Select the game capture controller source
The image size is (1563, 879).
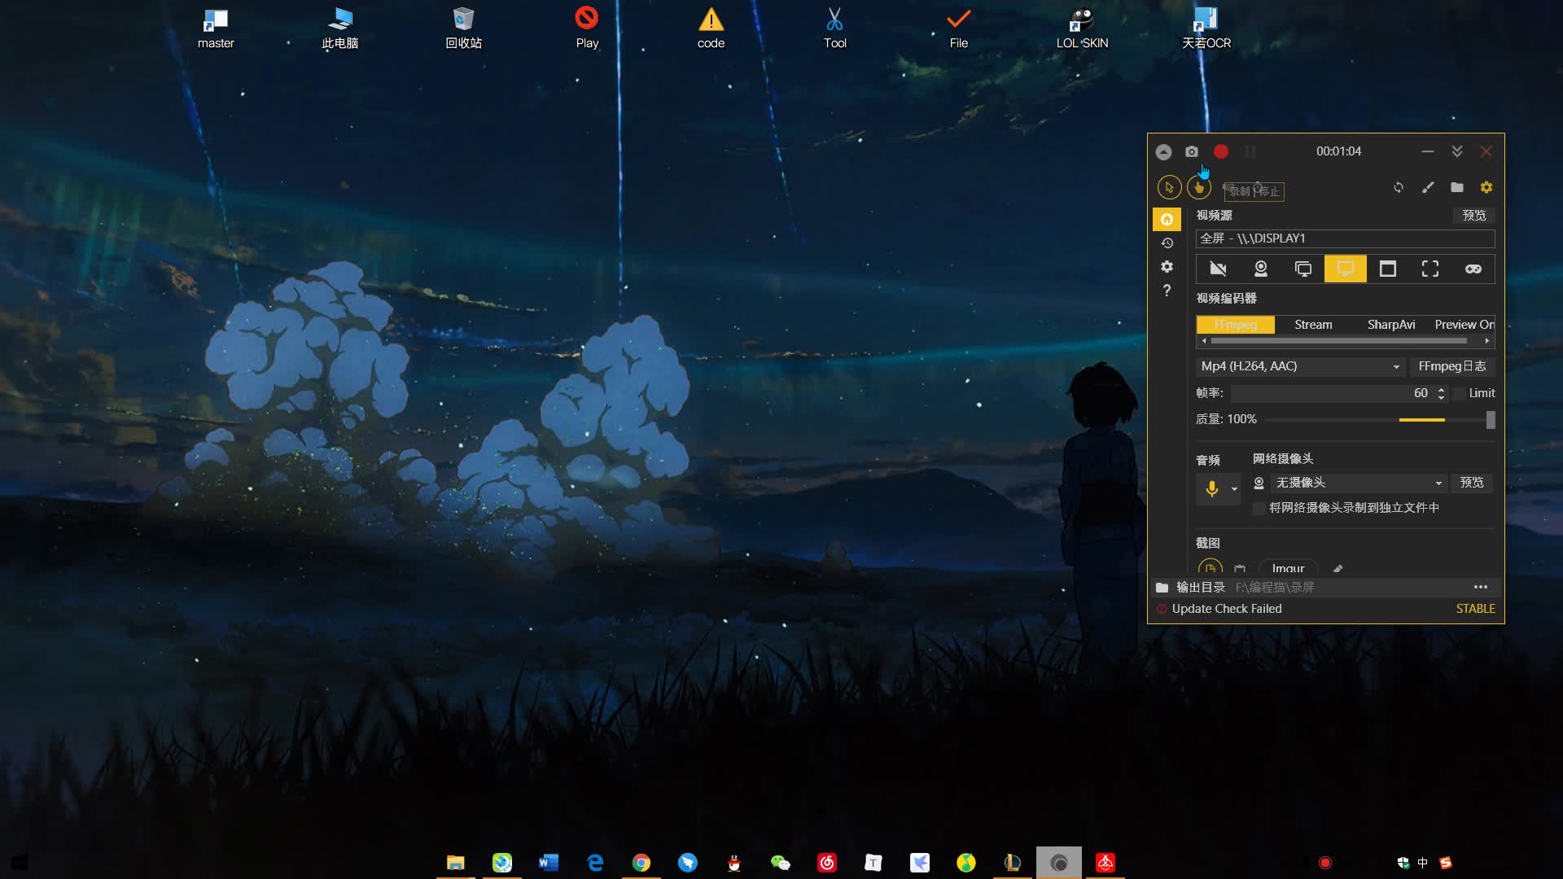(x=1473, y=269)
